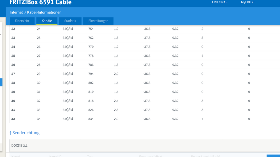Open the Übersicht tab

[22, 21]
